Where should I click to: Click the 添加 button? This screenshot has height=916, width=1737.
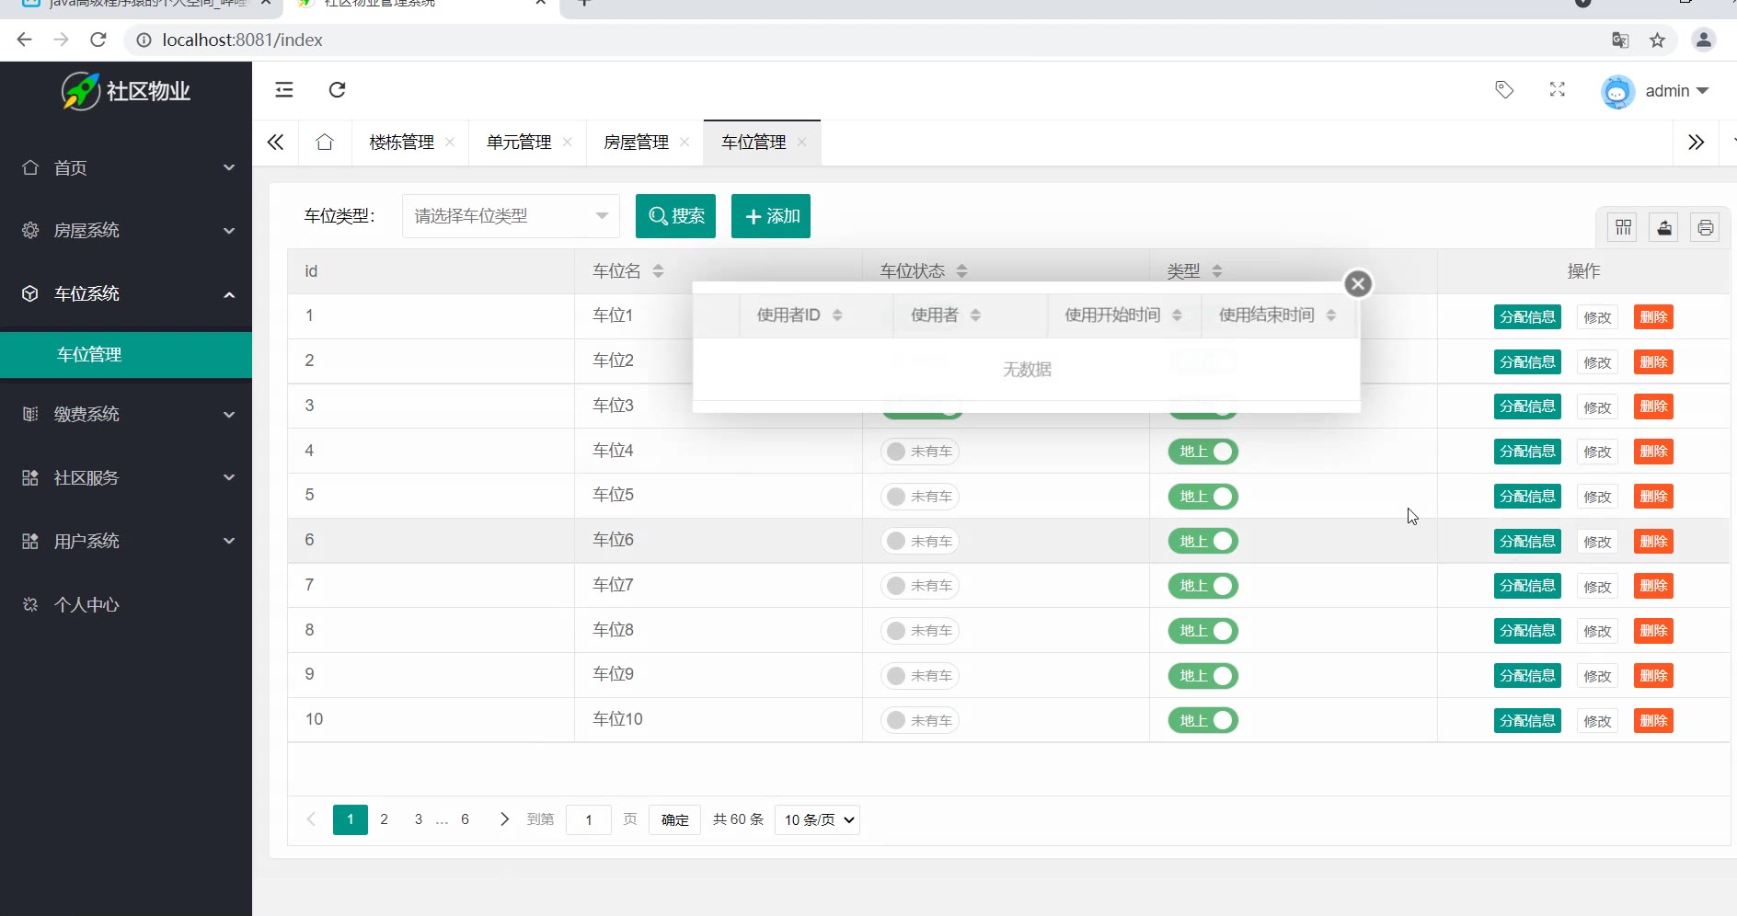pos(770,216)
